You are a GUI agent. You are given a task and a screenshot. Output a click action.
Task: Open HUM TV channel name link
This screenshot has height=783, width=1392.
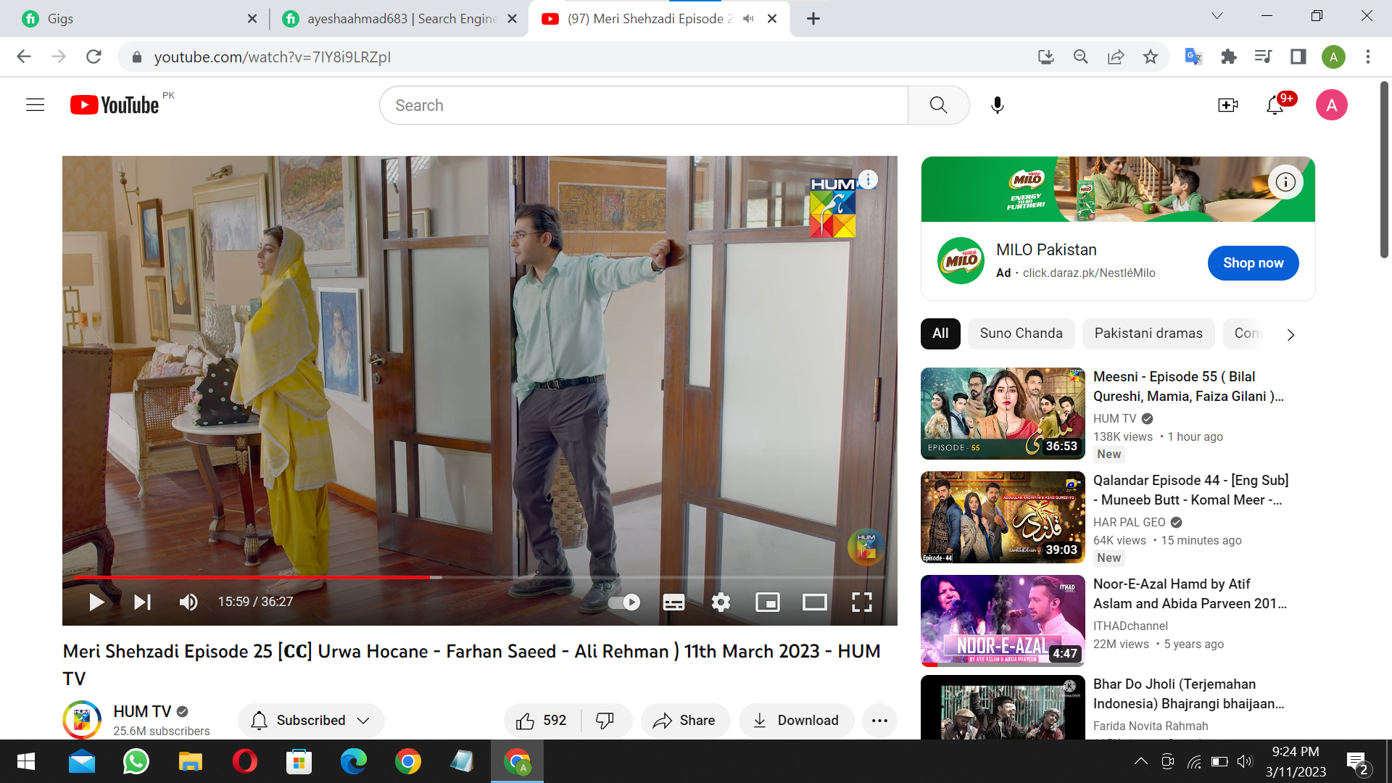[143, 711]
